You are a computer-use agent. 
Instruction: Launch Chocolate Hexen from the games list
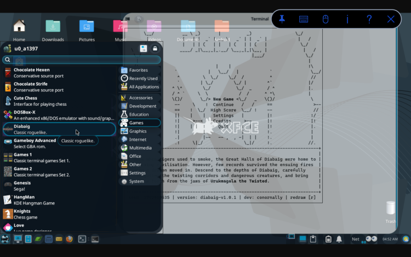pyautogui.click(x=60, y=73)
